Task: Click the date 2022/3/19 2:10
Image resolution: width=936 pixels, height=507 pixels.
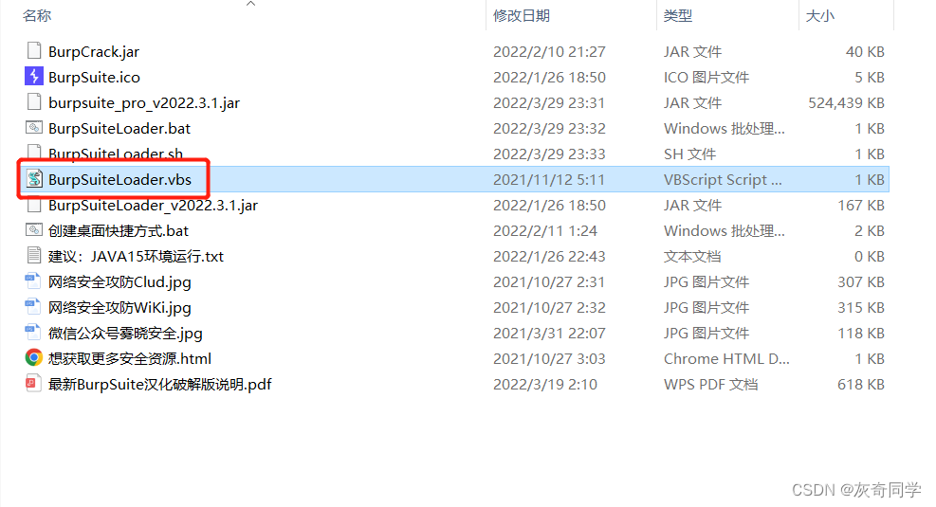Action: point(545,385)
